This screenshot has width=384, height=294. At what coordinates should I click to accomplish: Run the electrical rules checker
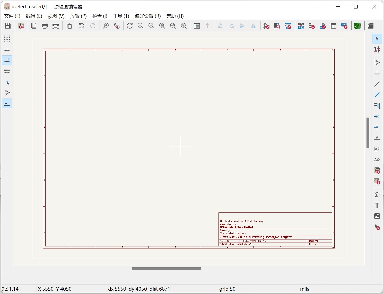point(312,26)
